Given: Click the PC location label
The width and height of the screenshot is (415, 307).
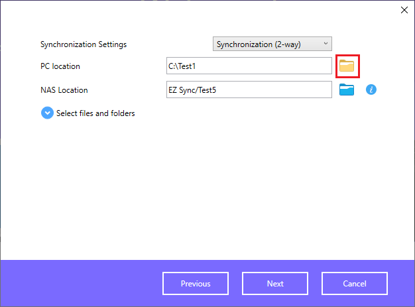Looking at the screenshot, I should pos(60,66).
